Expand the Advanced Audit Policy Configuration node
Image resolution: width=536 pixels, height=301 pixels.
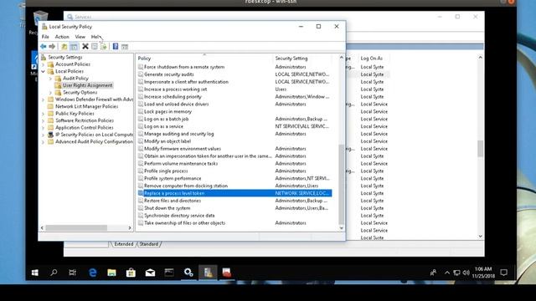coord(44,142)
